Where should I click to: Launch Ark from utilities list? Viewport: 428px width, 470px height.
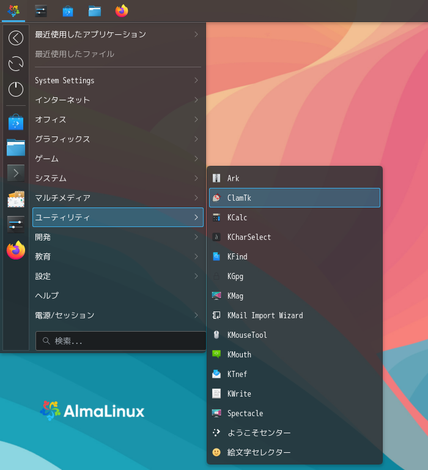pyautogui.click(x=295, y=178)
